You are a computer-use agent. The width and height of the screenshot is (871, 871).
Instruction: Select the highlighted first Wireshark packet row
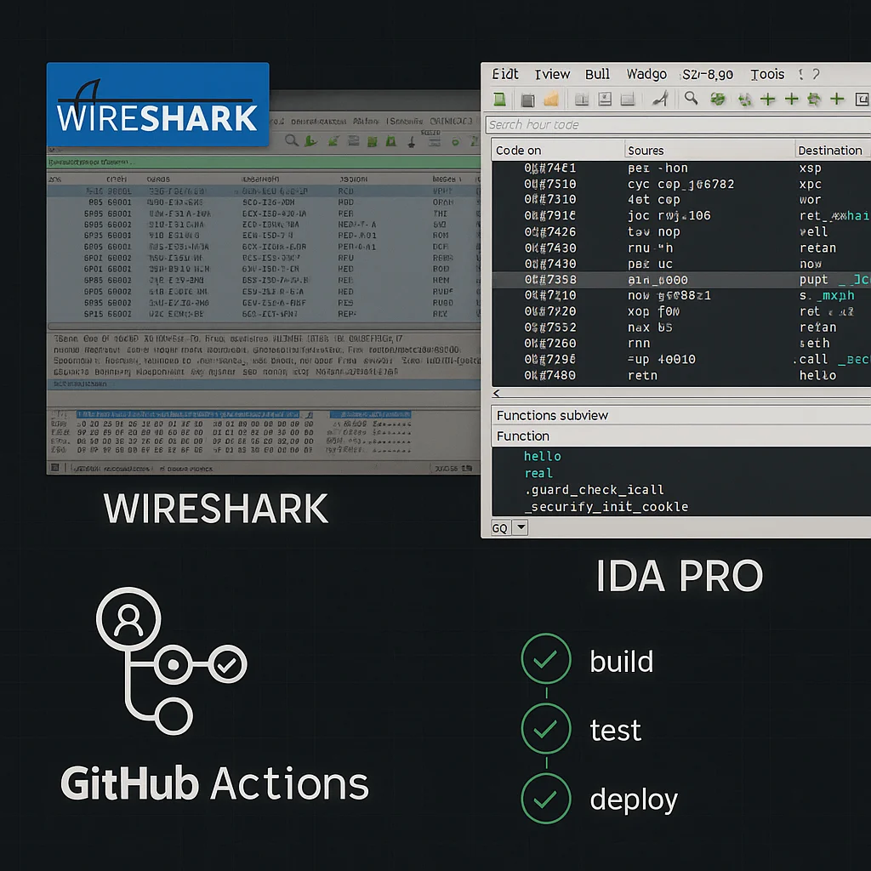tap(264, 191)
